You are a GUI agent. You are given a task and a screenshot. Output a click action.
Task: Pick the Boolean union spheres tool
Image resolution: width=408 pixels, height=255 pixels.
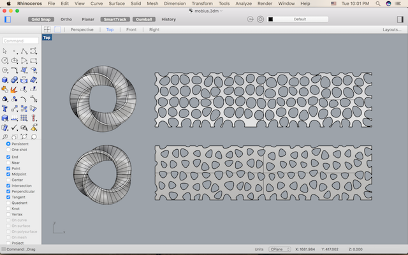pyautogui.click(x=15, y=80)
